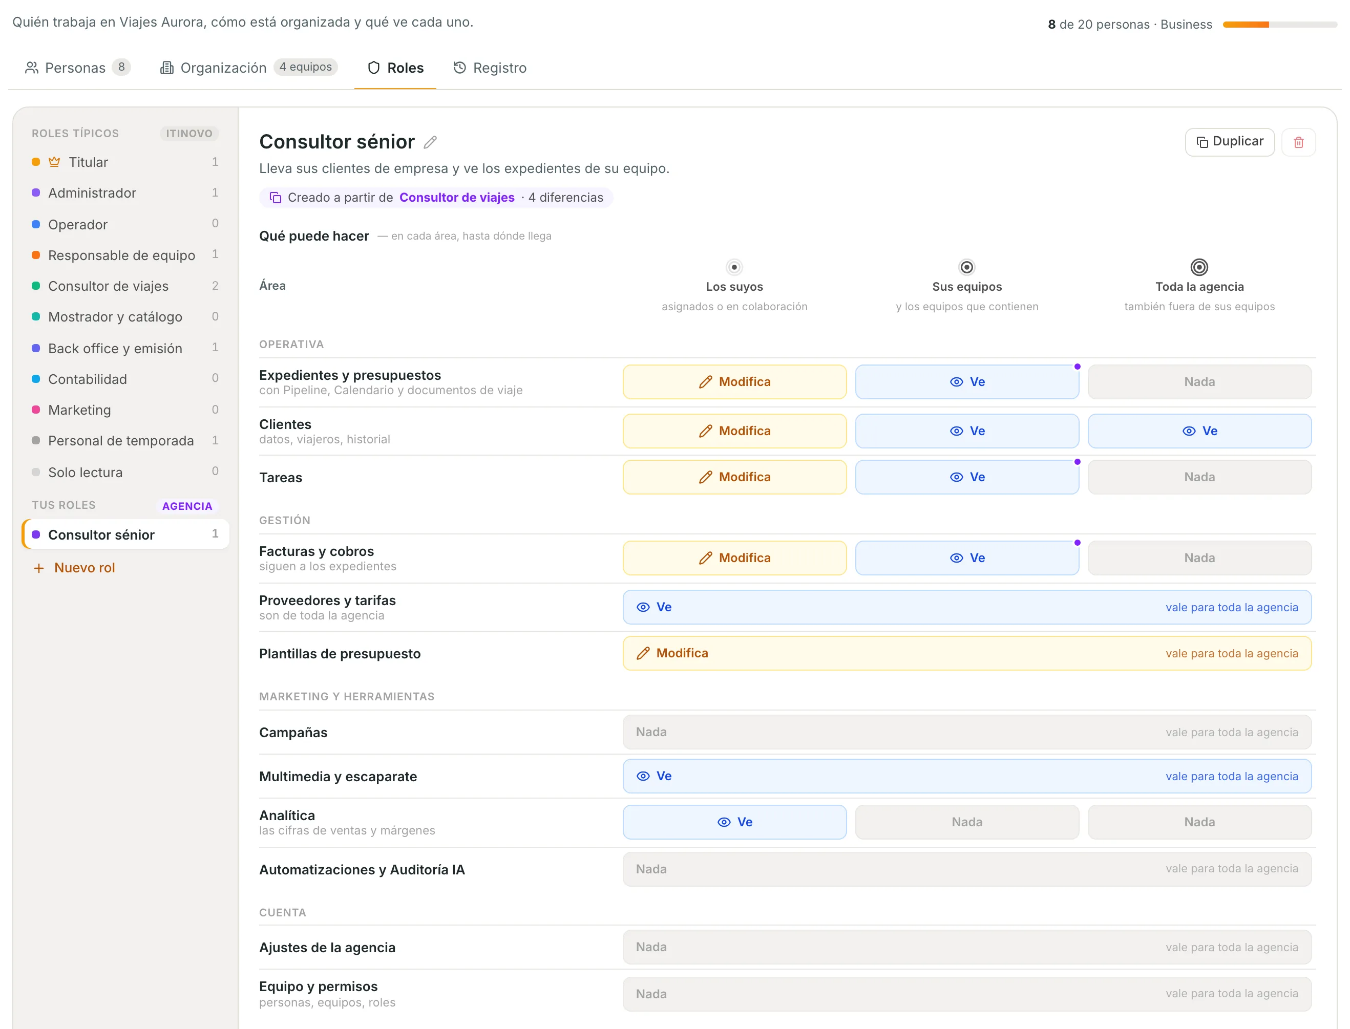
Task: Click the crown icon next to Titular
Action: point(54,162)
